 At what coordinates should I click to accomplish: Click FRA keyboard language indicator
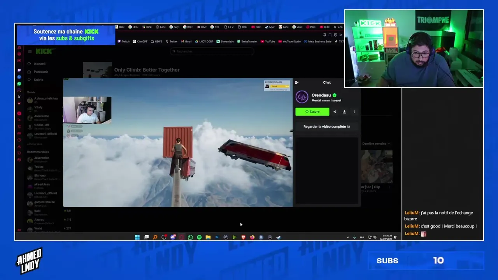point(362,237)
